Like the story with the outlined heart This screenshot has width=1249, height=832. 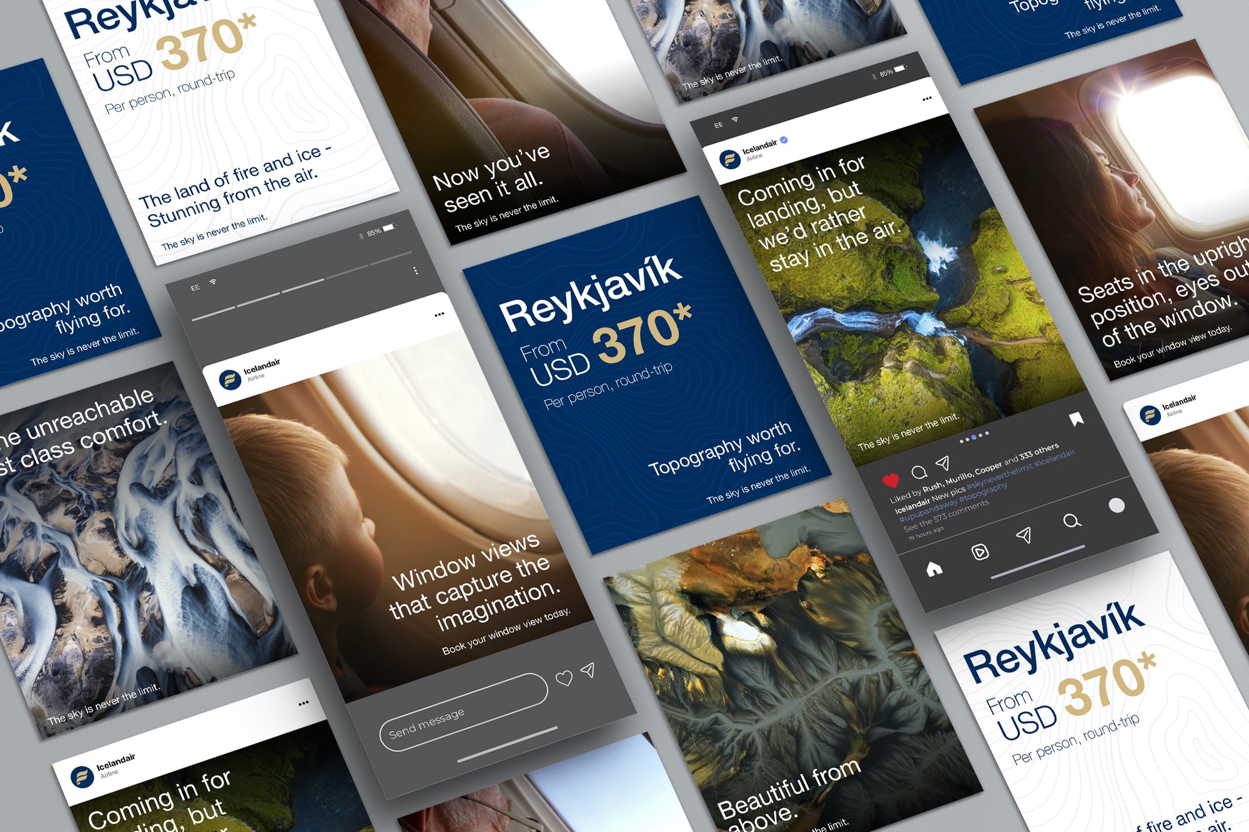tap(564, 678)
